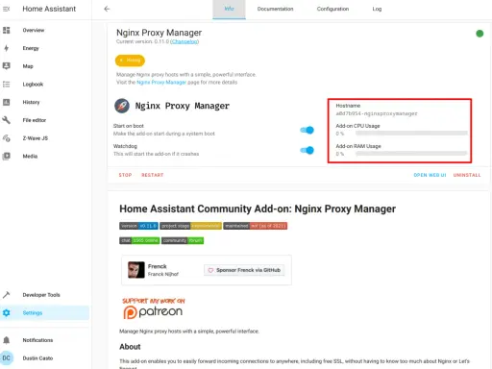Open the Map icon in the sidebar
492x369 pixels.
point(7,66)
